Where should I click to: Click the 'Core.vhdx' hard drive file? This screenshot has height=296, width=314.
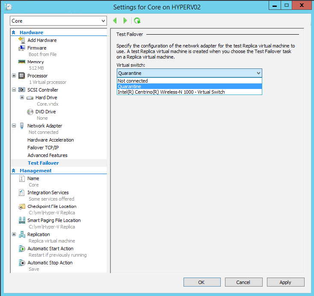click(47, 104)
